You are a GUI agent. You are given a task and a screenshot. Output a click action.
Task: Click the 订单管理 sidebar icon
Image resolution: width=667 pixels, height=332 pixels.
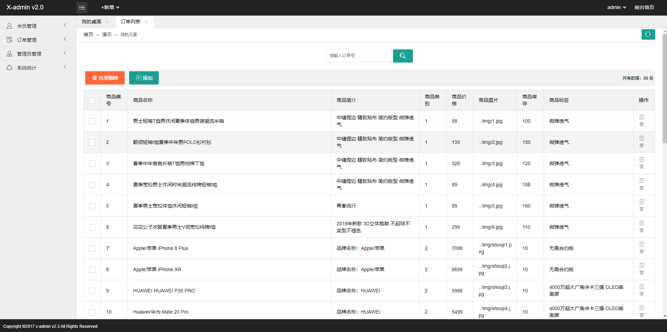point(9,40)
